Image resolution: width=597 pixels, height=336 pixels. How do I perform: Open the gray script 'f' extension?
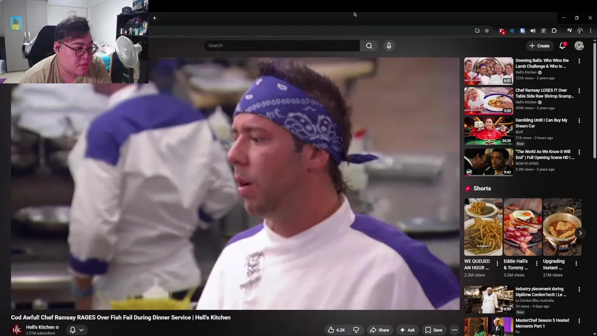click(x=543, y=31)
